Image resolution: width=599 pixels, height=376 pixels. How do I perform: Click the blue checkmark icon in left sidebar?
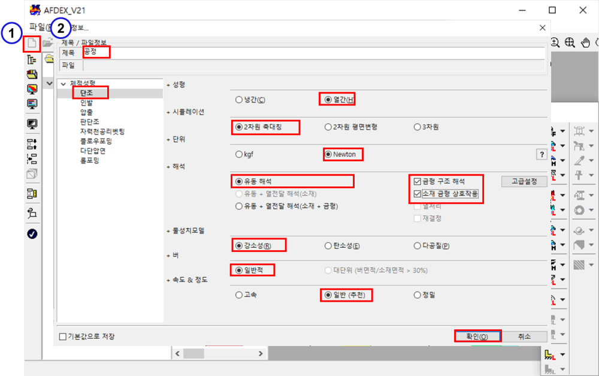click(32, 233)
